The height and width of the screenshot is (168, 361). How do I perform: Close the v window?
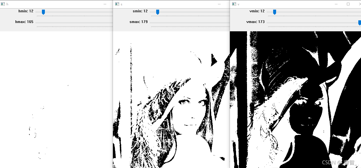(358, 4)
